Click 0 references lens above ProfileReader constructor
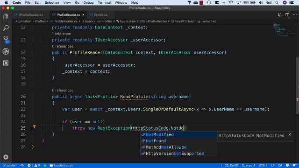Screen dimensions: 299x168 point(63,46)
